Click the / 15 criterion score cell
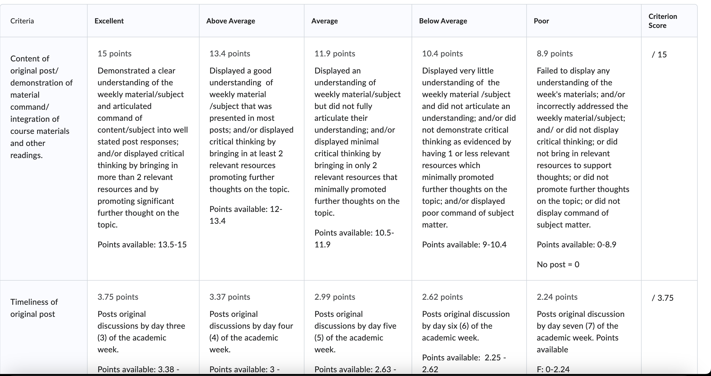Viewport: 711px width, 376px height. click(x=669, y=159)
